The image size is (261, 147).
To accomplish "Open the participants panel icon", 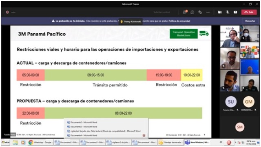I will 185,12.
